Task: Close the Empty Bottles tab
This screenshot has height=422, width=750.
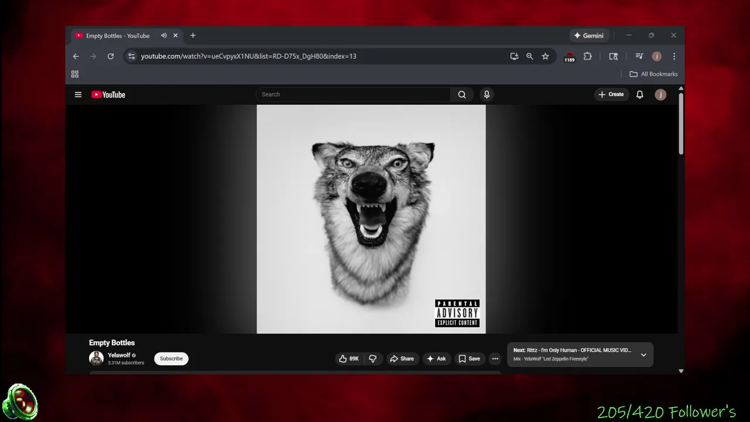Action: pyautogui.click(x=175, y=36)
